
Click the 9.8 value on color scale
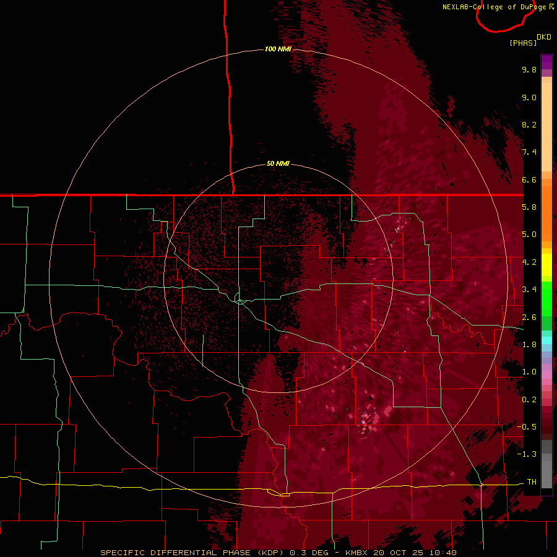529,69
